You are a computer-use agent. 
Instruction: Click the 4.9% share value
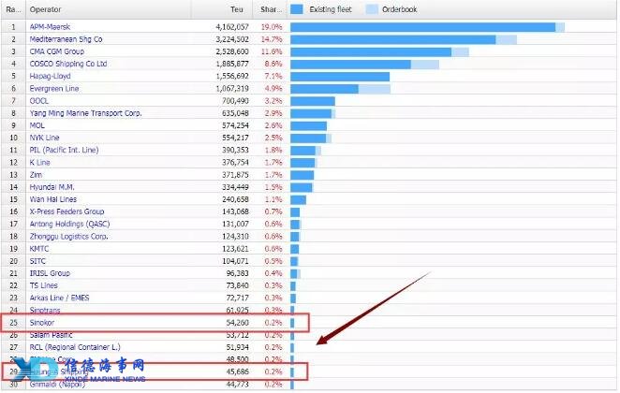coord(273,89)
